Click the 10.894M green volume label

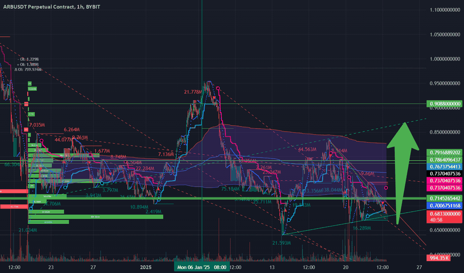[139, 207]
